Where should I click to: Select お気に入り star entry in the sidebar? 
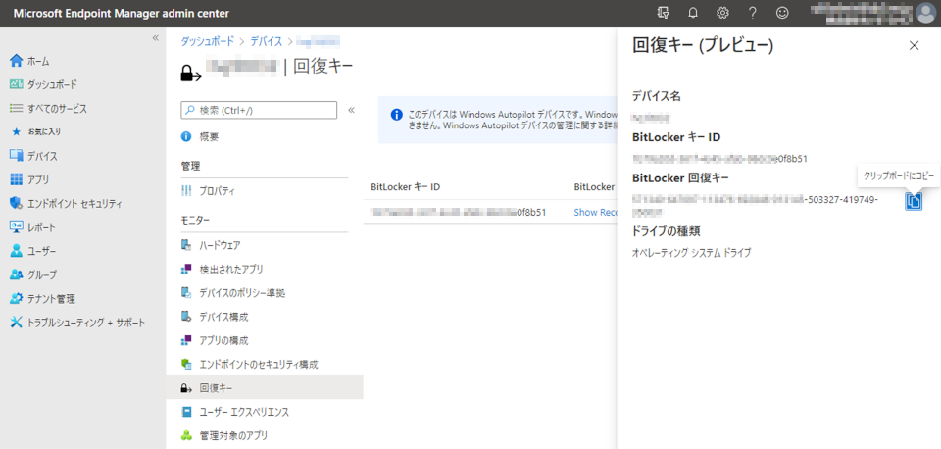36,131
